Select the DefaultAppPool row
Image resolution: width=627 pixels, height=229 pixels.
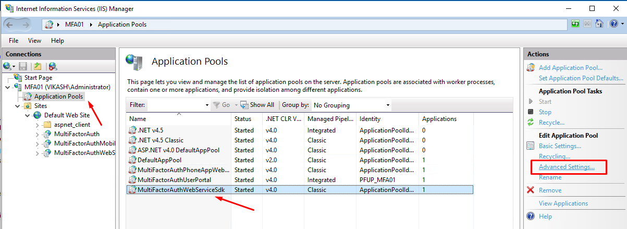[300, 160]
